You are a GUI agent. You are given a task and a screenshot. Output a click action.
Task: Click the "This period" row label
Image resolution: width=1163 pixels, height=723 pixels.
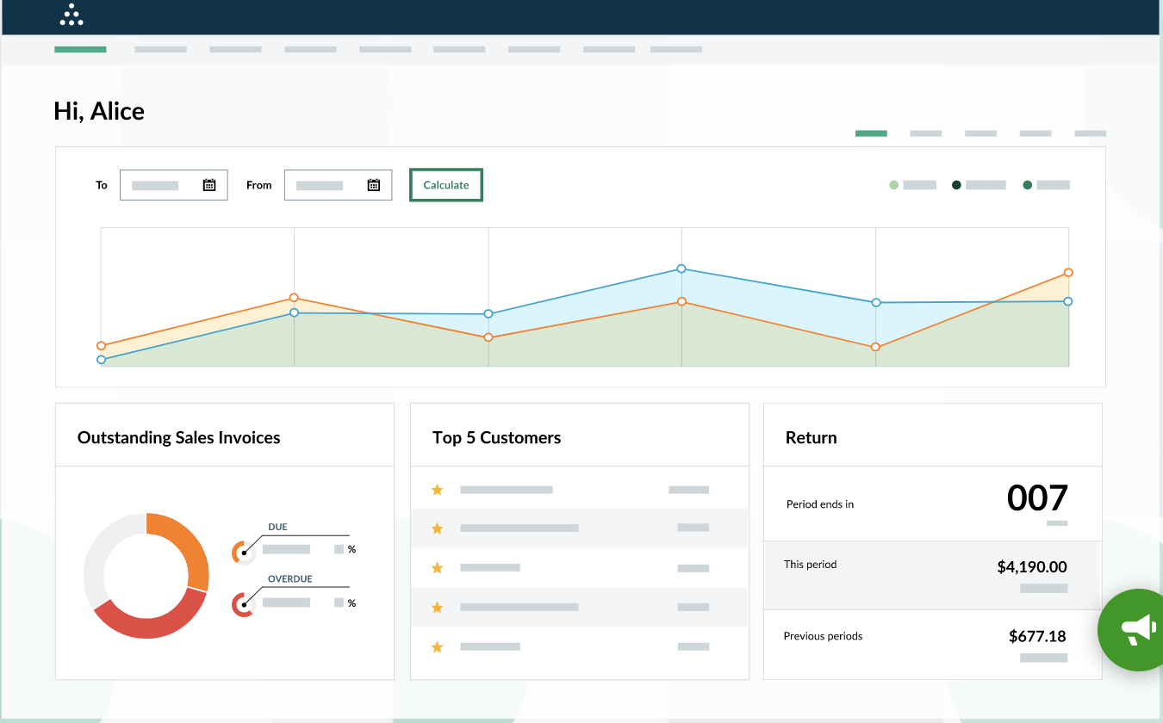811,565
